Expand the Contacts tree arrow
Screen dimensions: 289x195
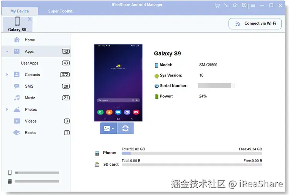7,75
